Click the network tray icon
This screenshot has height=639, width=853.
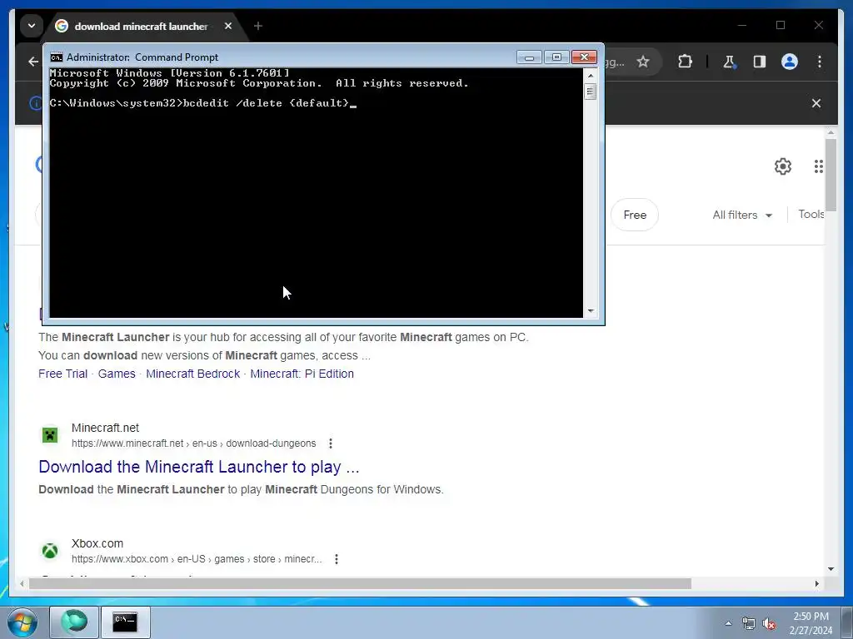tap(749, 623)
